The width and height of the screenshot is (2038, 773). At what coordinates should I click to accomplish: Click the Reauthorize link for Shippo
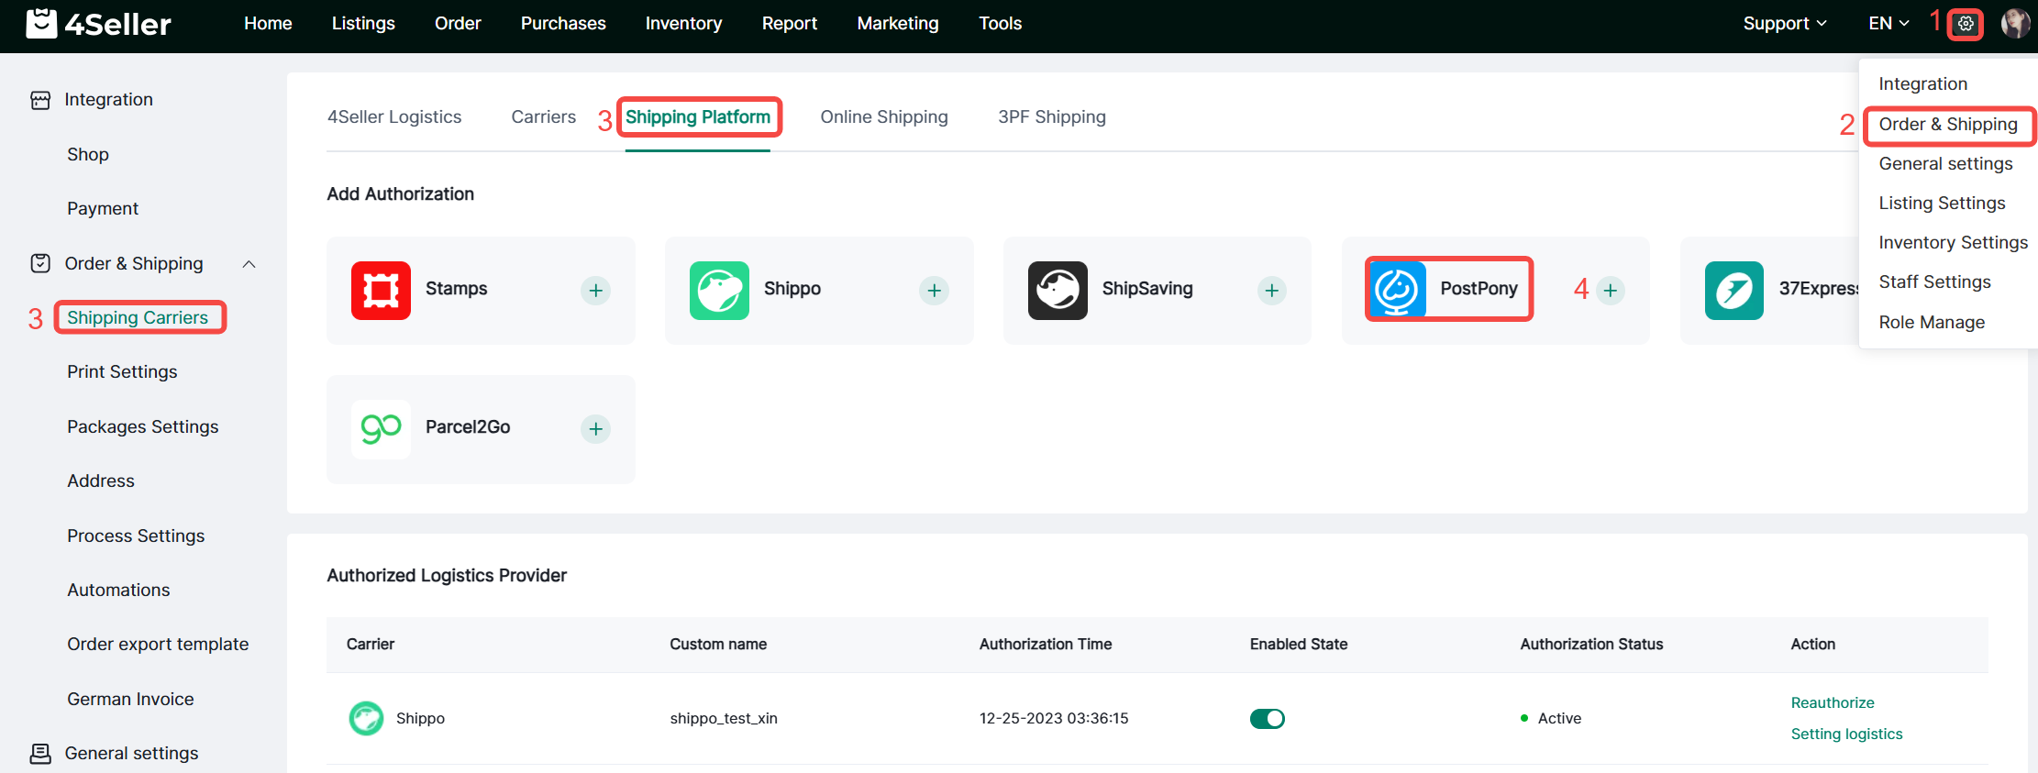[x=1832, y=702]
